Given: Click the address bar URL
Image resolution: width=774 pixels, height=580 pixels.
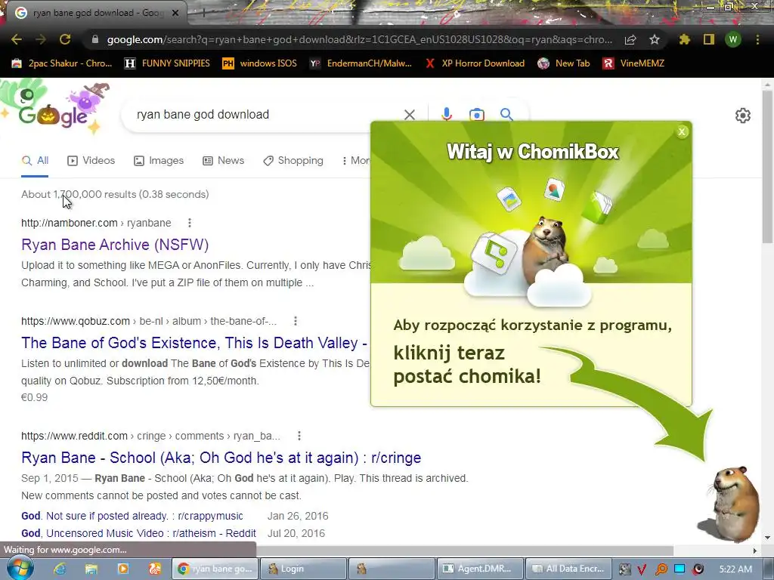Looking at the screenshot, I should tap(359, 39).
